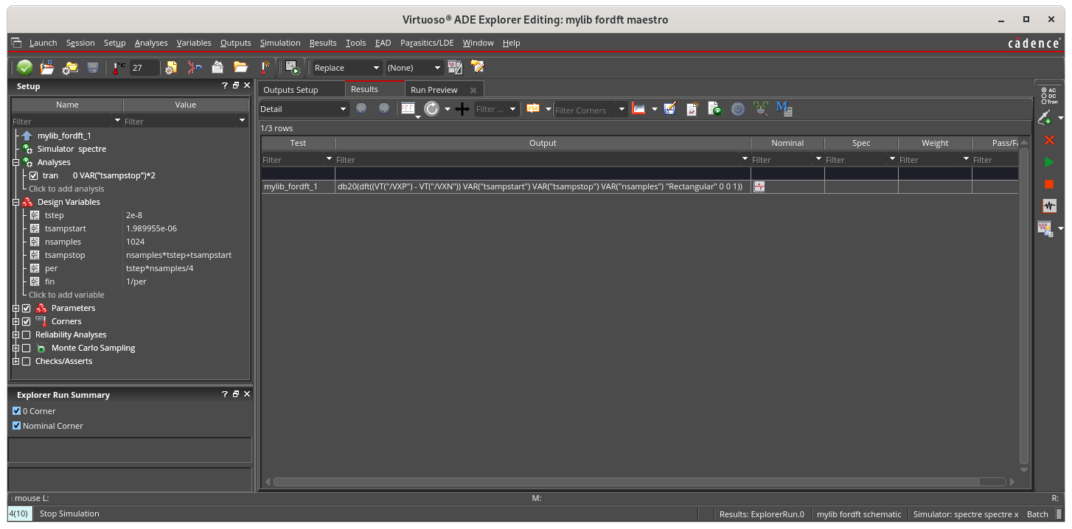Viewport: 1072px width, 529px height.
Task: Click 'Click to add analysis' link
Action: 66,189
